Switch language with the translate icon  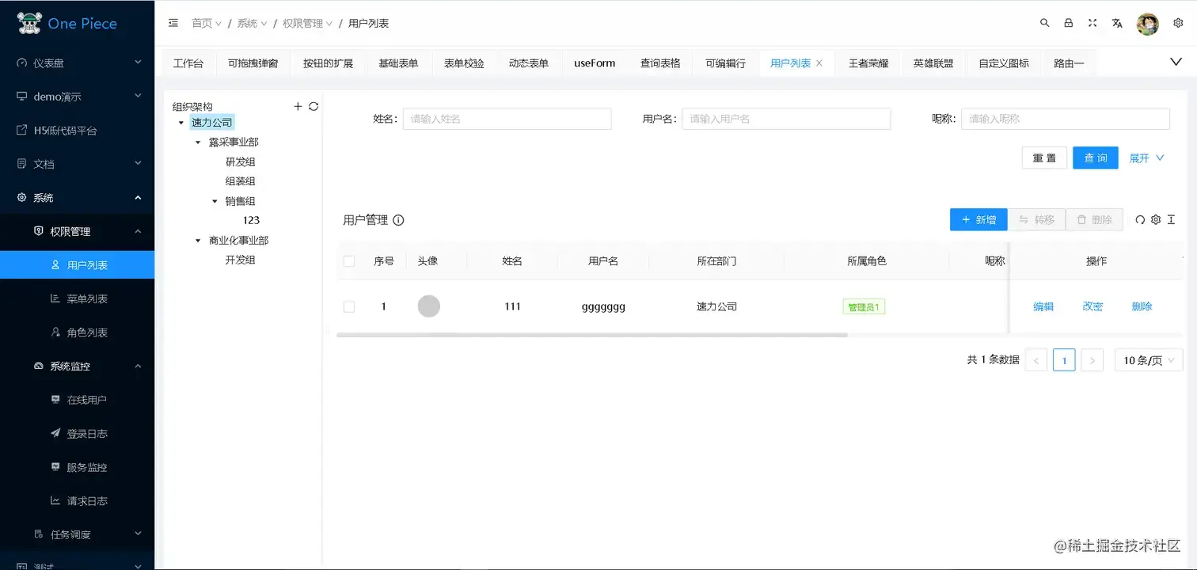[x=1117, y=23]
